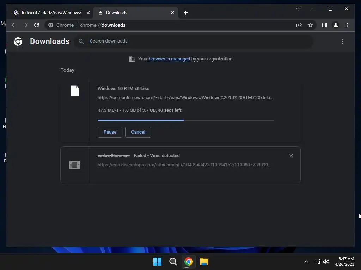Click the search magnifier in Downloads
This screenshot has height=270, width=361.
pyautogui.click(x=81, y=41)
